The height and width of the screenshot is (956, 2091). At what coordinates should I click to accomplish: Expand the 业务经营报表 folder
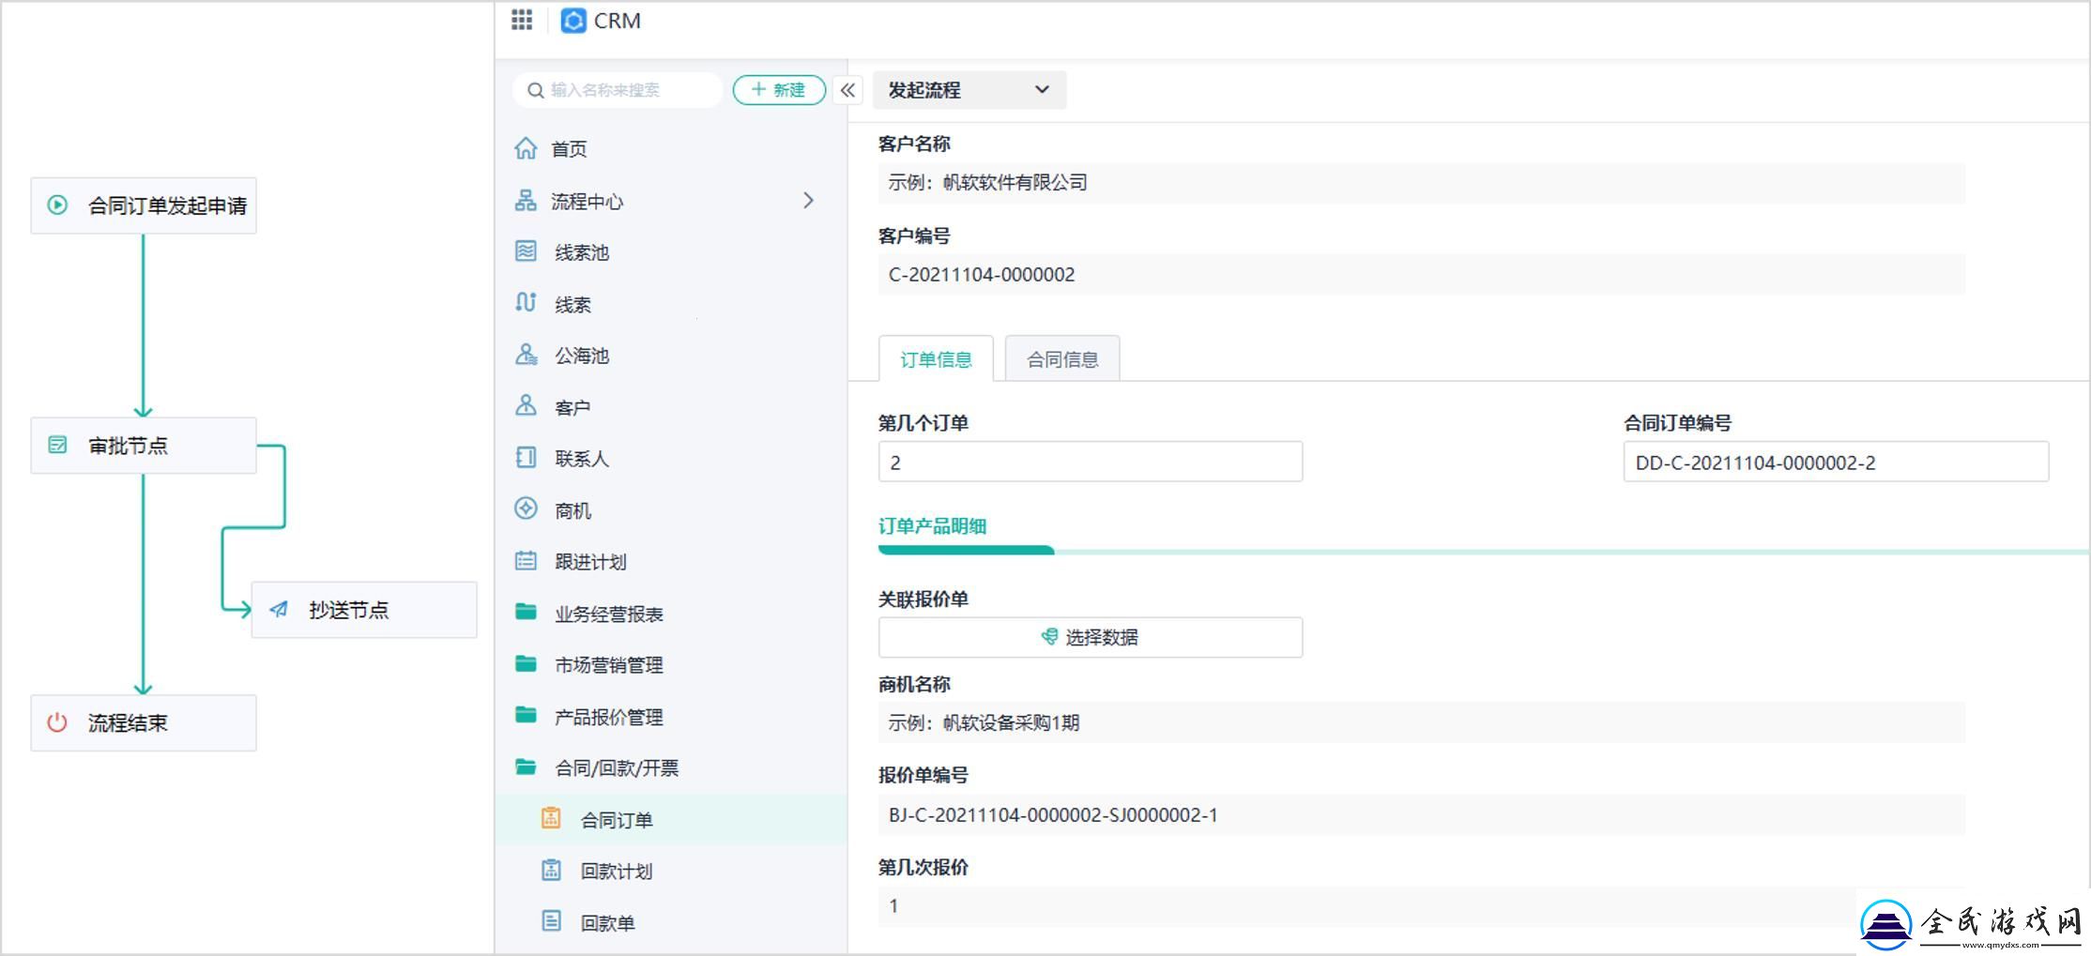[671, 613]
